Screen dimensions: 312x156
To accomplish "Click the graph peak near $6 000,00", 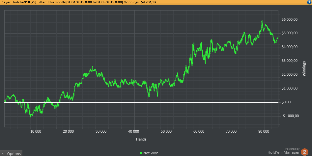I will (x=262, y=20).
